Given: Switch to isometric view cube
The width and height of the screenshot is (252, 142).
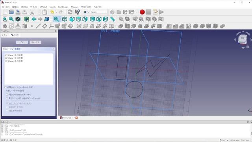Looking at the screenshot, I should (65, 19).
